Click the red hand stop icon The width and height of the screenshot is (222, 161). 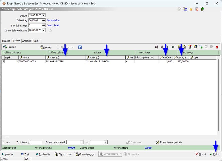click(x=217, y=47)
